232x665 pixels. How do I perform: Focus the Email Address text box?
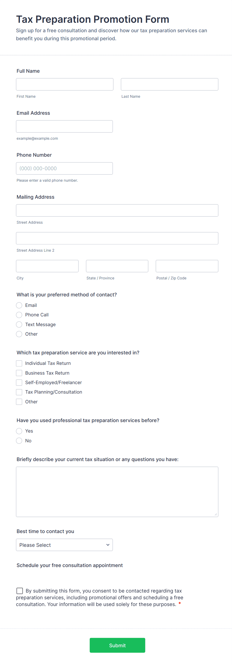(64, 126)
